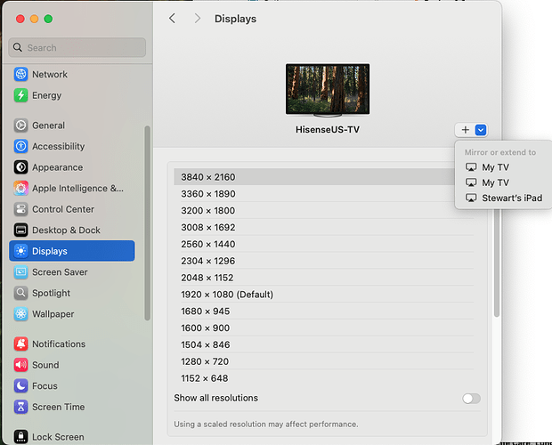552x445 pixels.
Task: Click the plus button beside the dropdown
Action: (466, 130)
